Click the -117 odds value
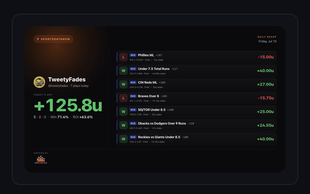This screenshot has height=194, width=310. (174, 69)
